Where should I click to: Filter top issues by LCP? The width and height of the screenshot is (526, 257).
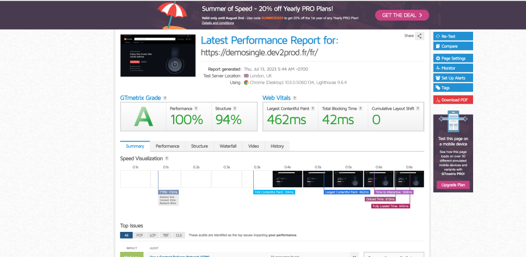(x=153, y=235)
